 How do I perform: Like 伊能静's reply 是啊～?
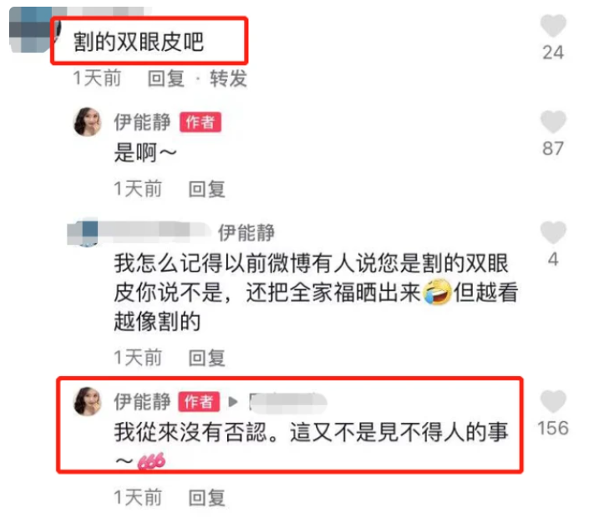coord(553,122)
